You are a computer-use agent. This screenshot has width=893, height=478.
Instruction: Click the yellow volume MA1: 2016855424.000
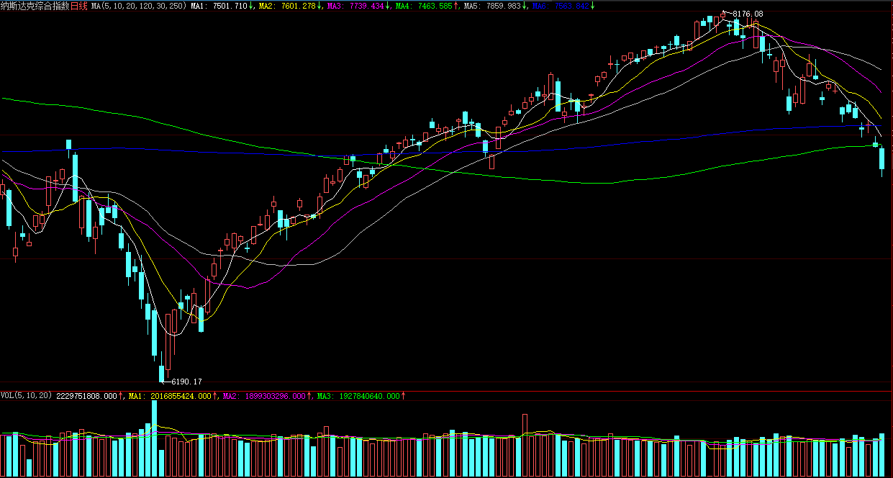[170, 395]
